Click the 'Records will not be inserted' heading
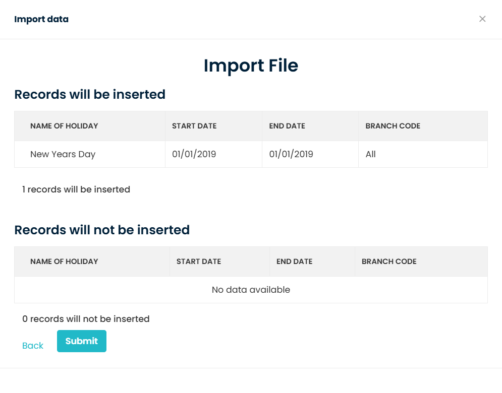Viewport: 502px width, 393px height. [x=102, y=230]
